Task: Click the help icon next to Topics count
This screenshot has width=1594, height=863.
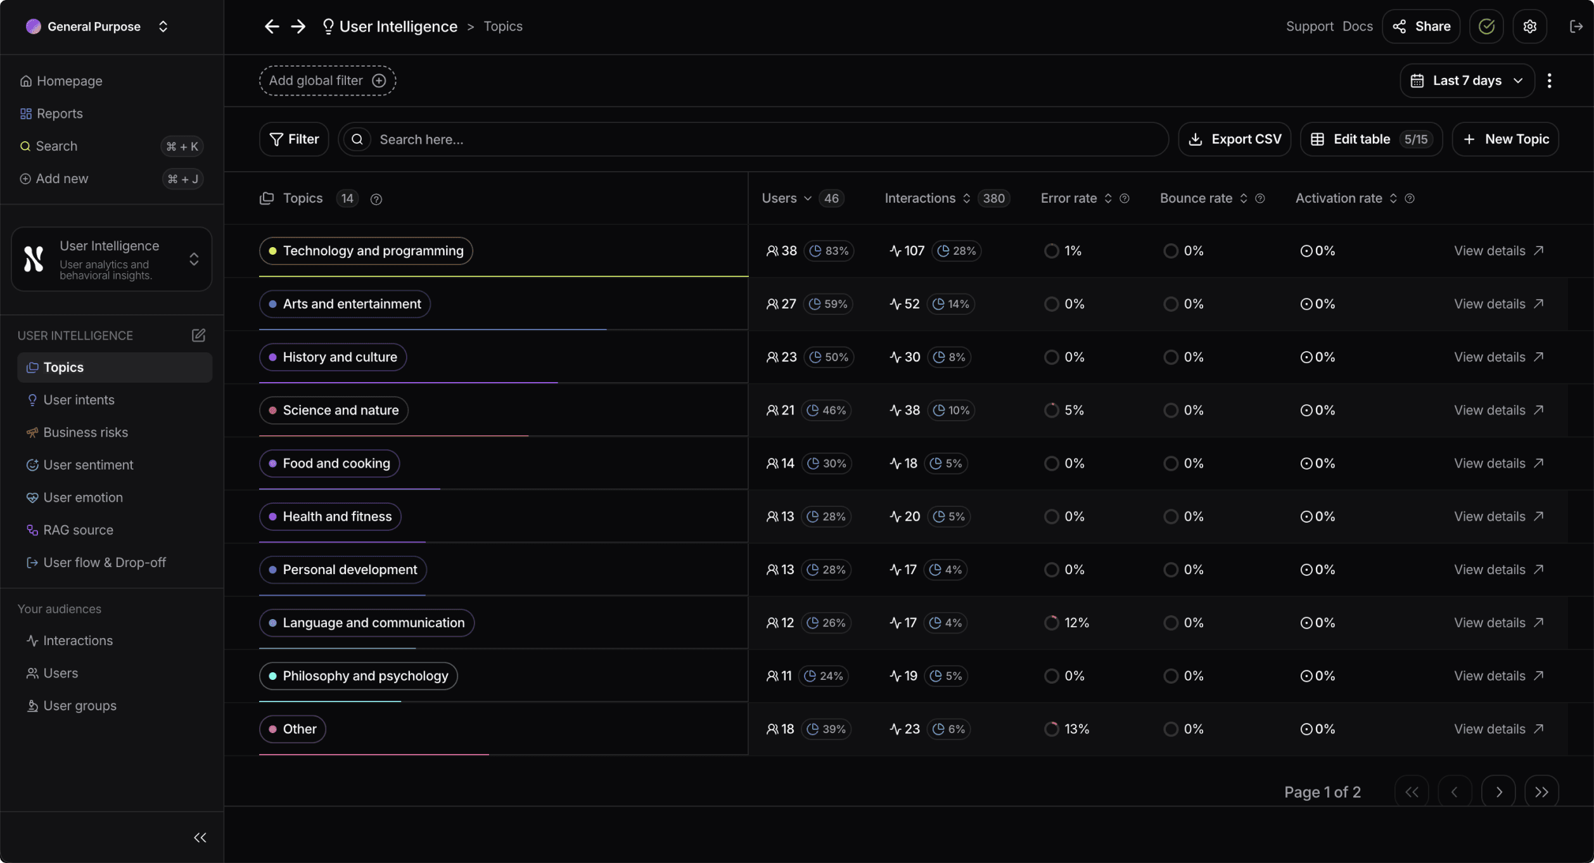Action: [376, 199]
